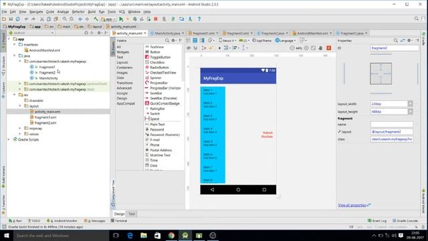Click the Pan hand icon in designer toolbar
Viewport: 428px width, 241px height.
[320, 48]
